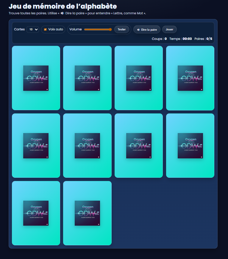228x259 pixels.
Task: Flip the first card in the bottom row
Action: tap(36, 213)
